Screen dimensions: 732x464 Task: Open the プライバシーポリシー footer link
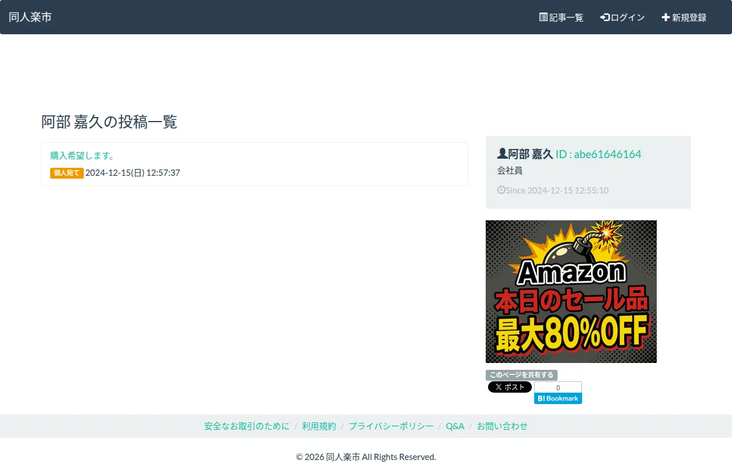pos(391,426)
